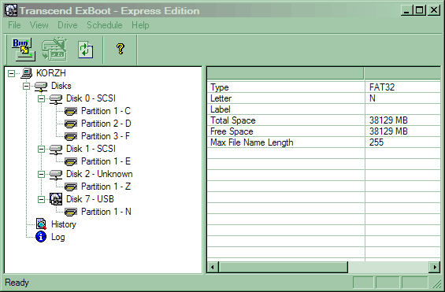
Task: Collapse the Disk 2 - Unknown node
Action: click(x=42, y=174)
